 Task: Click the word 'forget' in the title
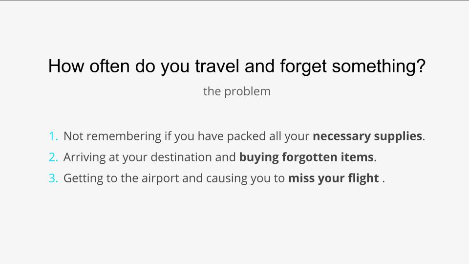point(303,67)
